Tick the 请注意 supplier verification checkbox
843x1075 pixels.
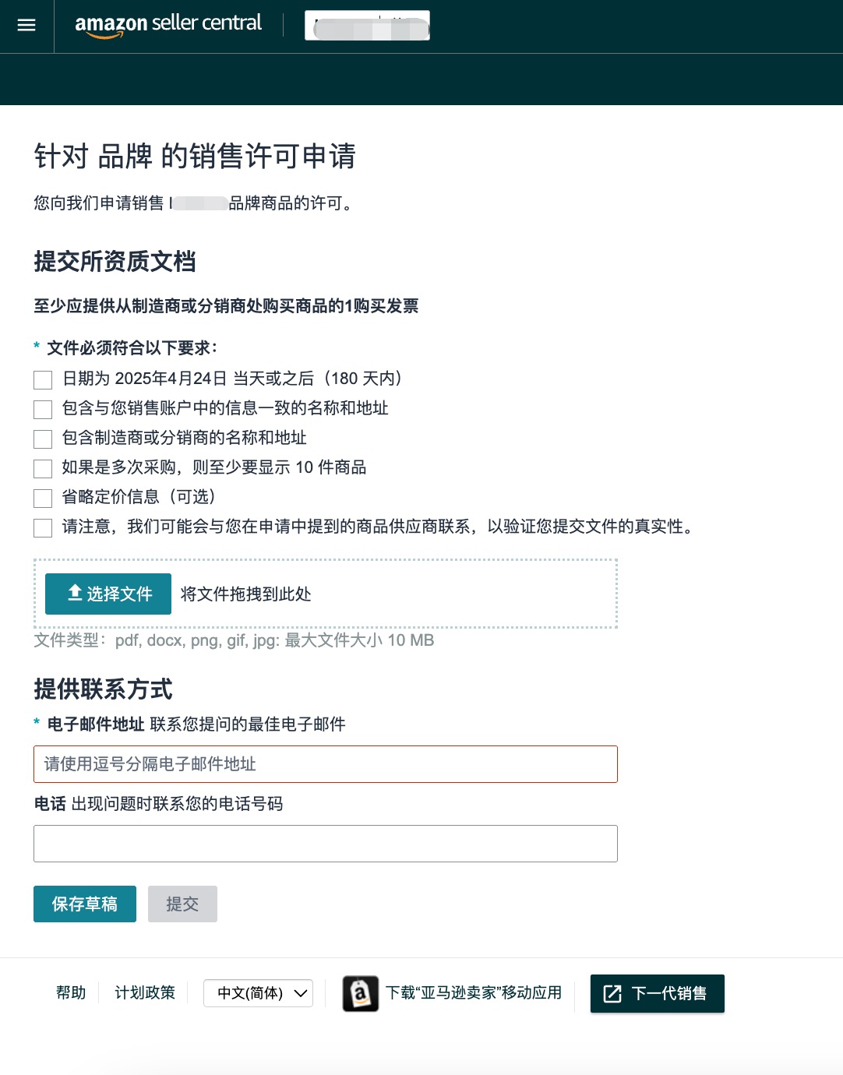[x=43, y=528]
